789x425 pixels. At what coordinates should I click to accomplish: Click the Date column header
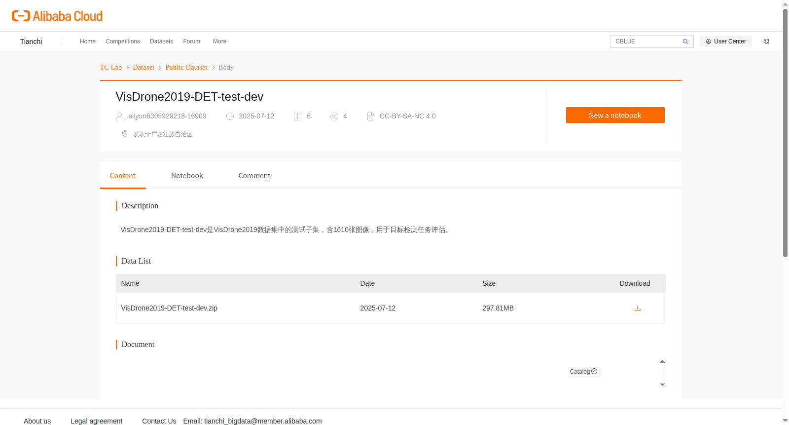(x=367, y=283)
